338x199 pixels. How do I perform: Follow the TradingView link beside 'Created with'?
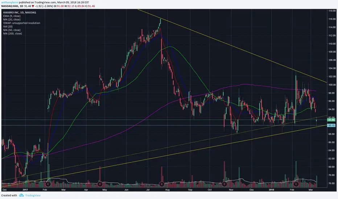point(33,195)
